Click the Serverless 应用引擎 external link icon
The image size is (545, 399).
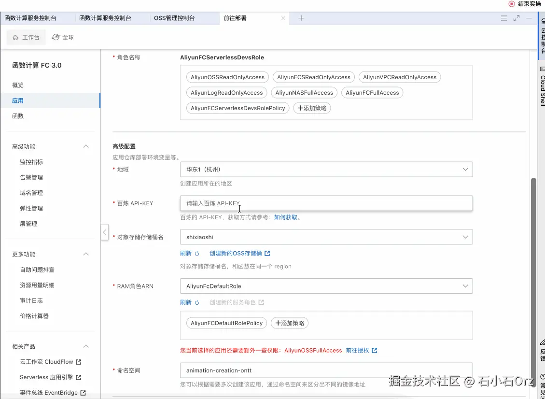(x=79, y=377)
